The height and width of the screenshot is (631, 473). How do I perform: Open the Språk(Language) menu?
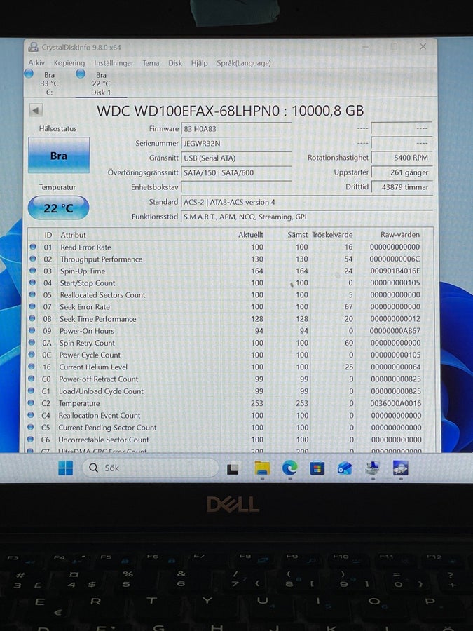(244, 63)
